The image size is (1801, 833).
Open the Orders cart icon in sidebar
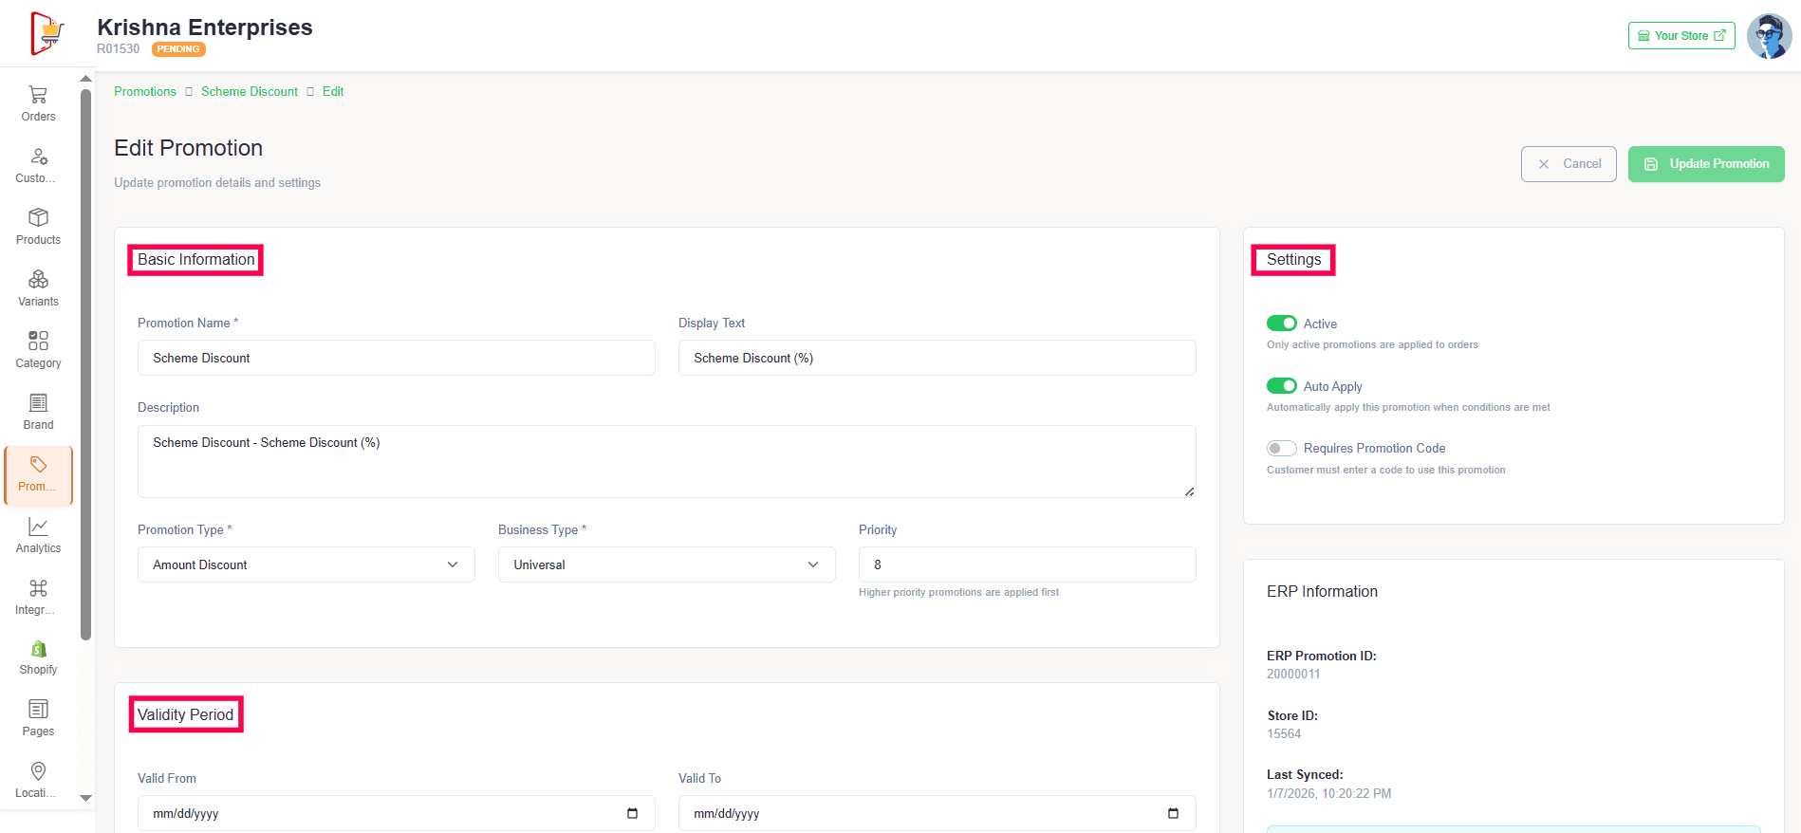point(38,95)
